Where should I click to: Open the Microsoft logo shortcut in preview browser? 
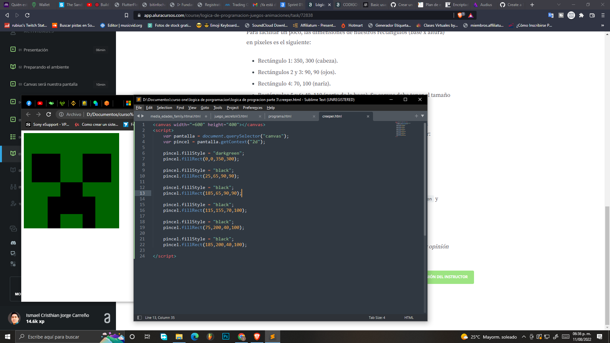[128, 103]
